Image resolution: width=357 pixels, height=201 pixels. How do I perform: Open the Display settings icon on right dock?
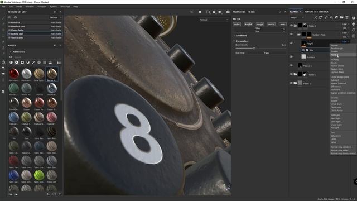[x=353, y=18]
